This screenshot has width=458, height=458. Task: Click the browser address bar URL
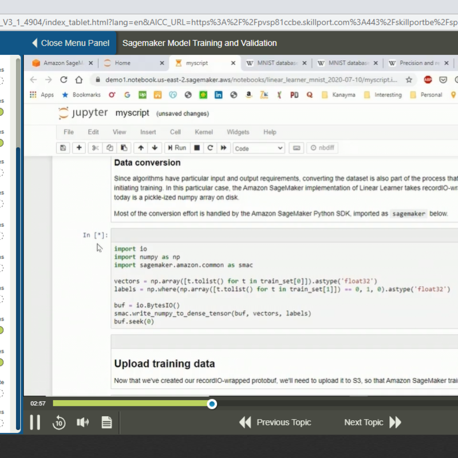[251, 80]
